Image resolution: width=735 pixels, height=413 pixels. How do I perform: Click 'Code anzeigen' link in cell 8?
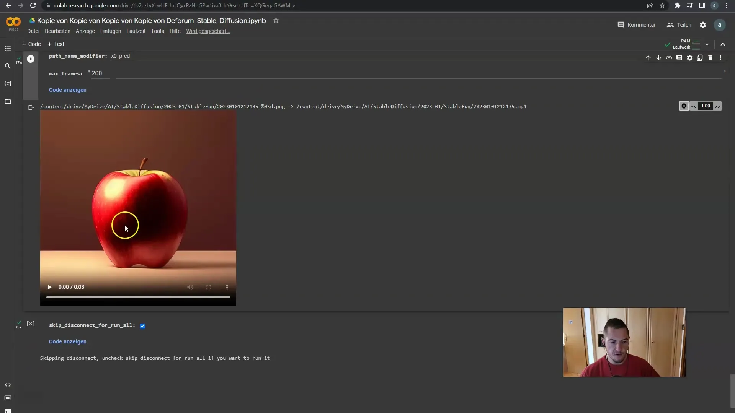coord(68,341)
